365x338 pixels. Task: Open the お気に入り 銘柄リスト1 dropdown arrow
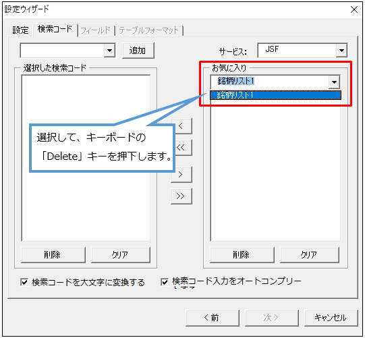(x=334, y=82)
